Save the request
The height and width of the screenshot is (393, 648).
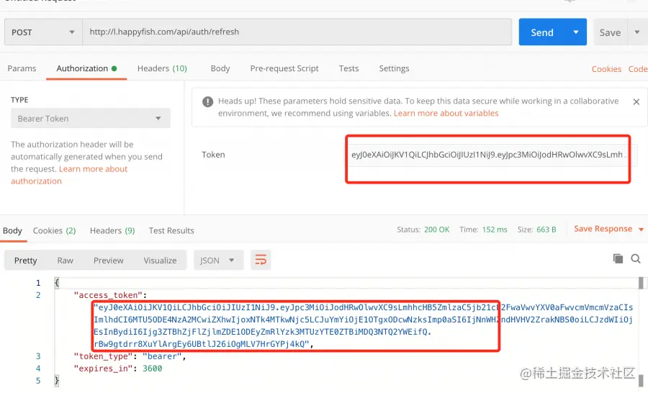click(x=611, y=32)
